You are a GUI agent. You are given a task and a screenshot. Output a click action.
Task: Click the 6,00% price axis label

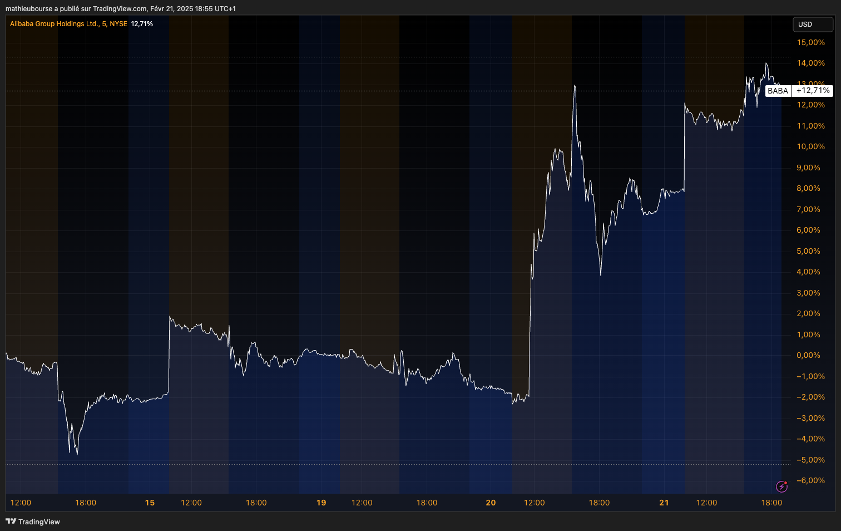pyautogui.click(x=809, y=230)
